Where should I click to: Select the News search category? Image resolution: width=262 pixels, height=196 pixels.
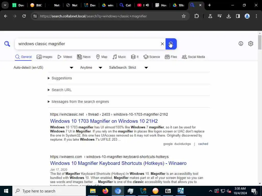pos(84,57)
